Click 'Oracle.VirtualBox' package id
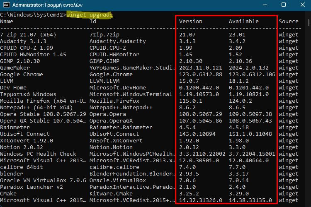 point(118,181)
